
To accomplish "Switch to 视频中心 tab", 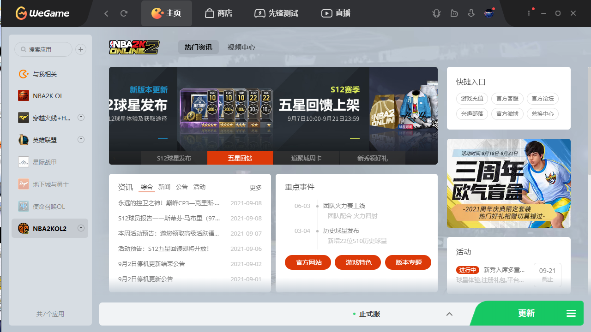I will 241,47.
